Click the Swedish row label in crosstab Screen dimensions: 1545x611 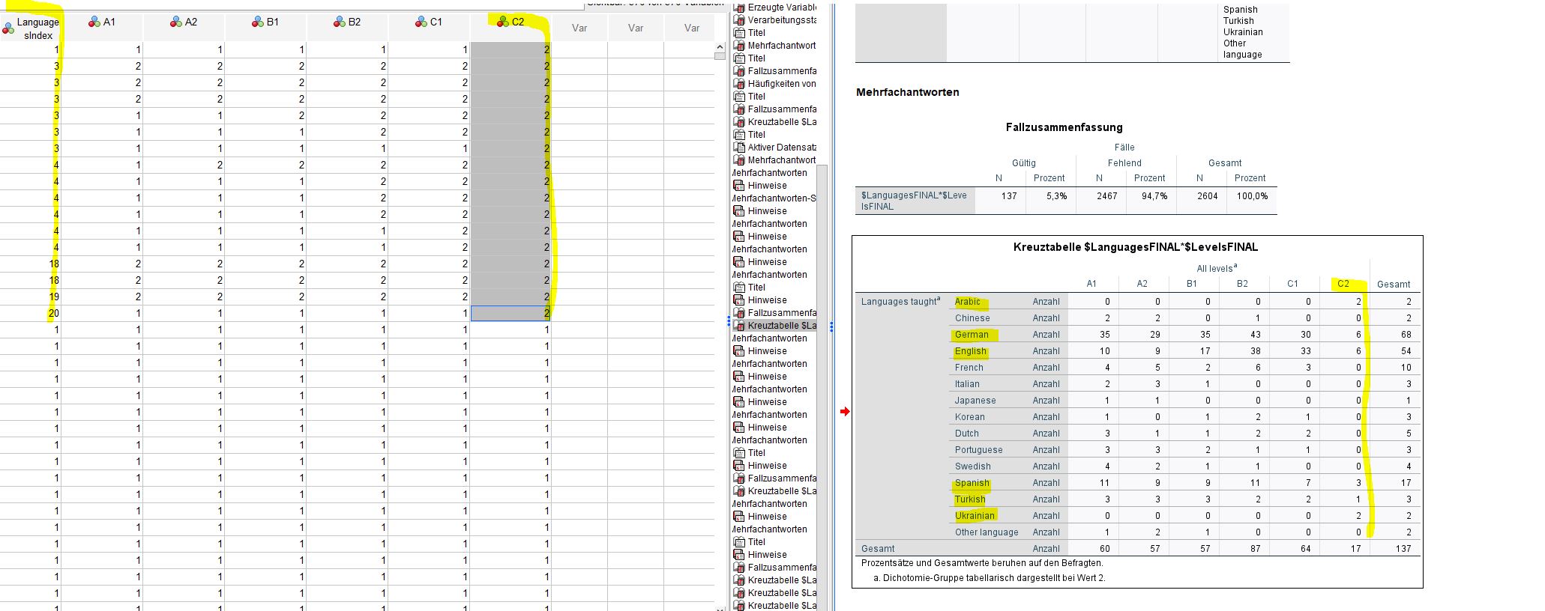click(x=973, y=466)
